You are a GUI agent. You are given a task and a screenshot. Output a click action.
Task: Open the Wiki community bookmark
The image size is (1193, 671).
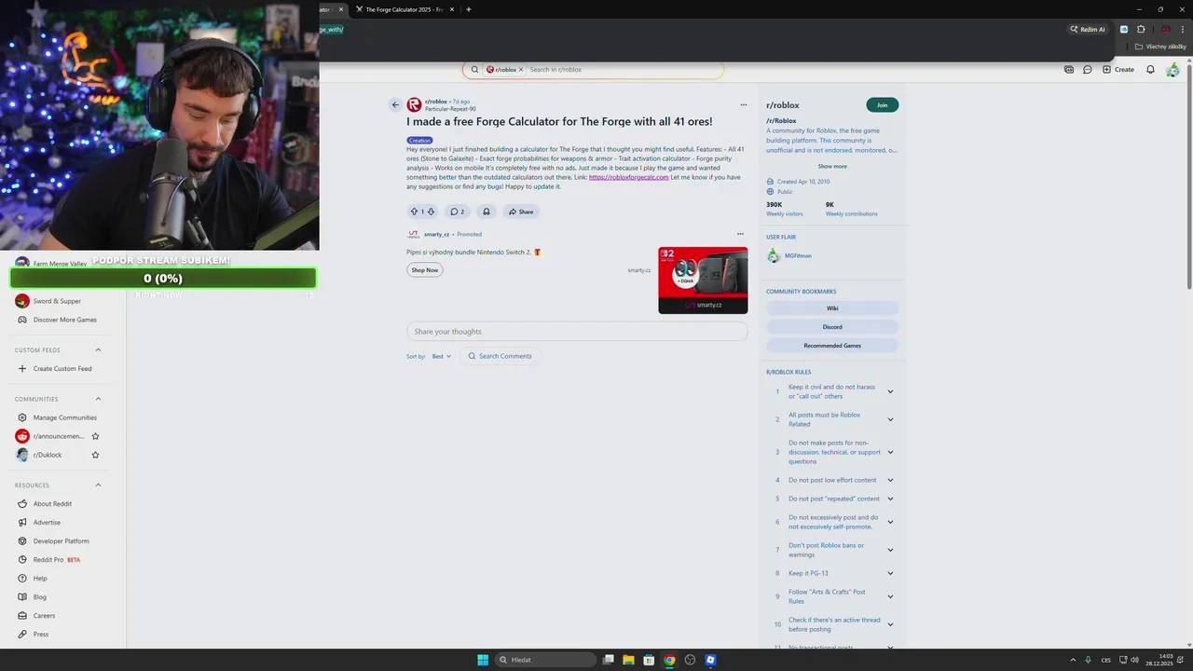[x=832, y=308]
